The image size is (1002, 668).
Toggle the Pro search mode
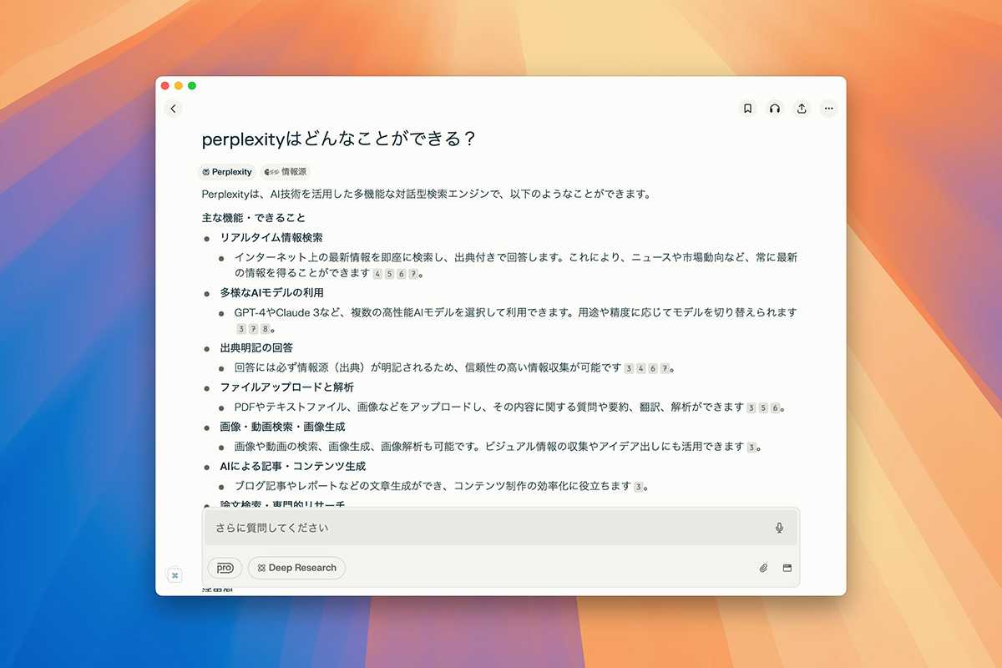(225, 568)
